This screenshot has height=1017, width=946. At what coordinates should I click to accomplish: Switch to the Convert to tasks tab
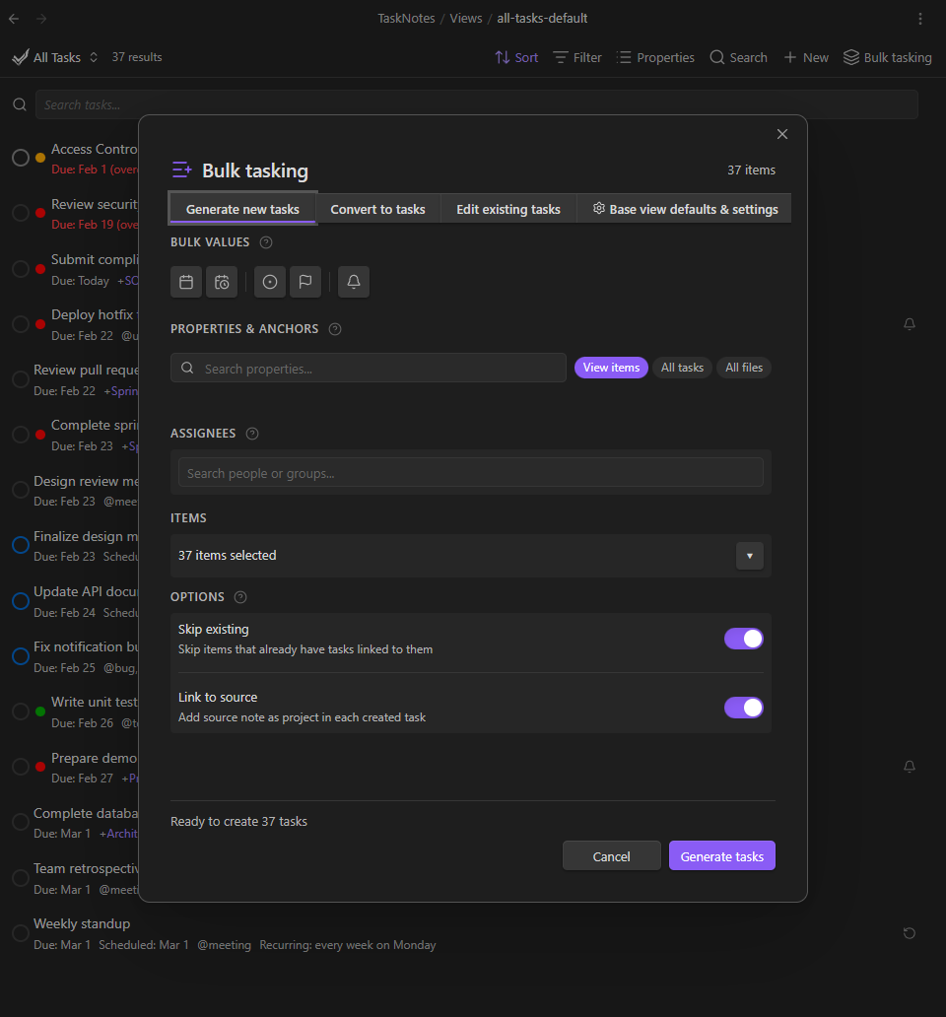(377, 209)
